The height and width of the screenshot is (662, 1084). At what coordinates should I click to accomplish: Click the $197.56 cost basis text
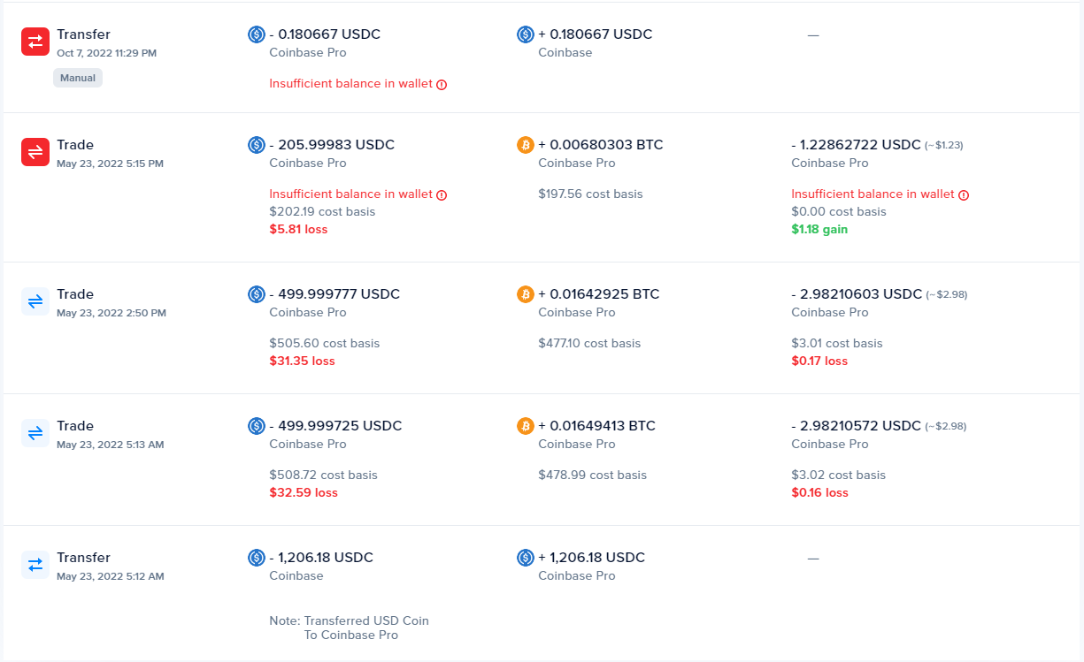tap(591, 194)
